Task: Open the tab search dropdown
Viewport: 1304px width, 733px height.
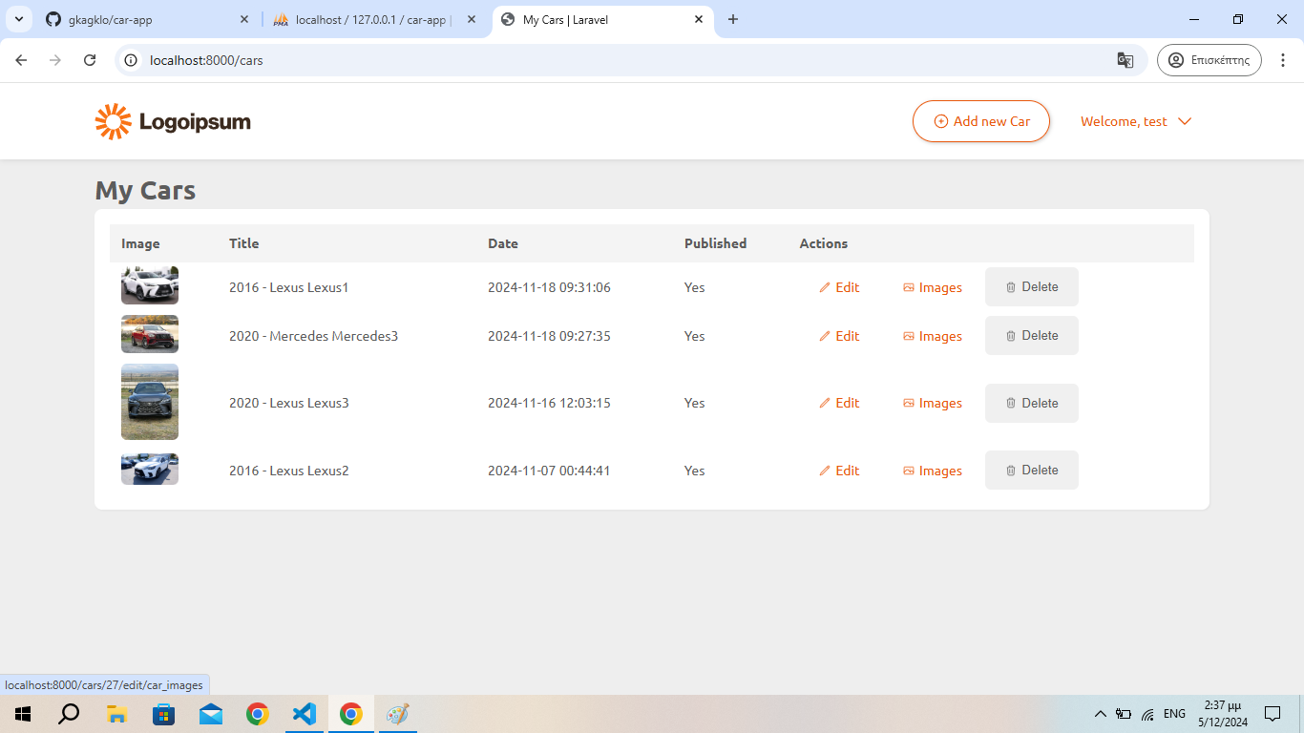Action: (x=19, y=19)
